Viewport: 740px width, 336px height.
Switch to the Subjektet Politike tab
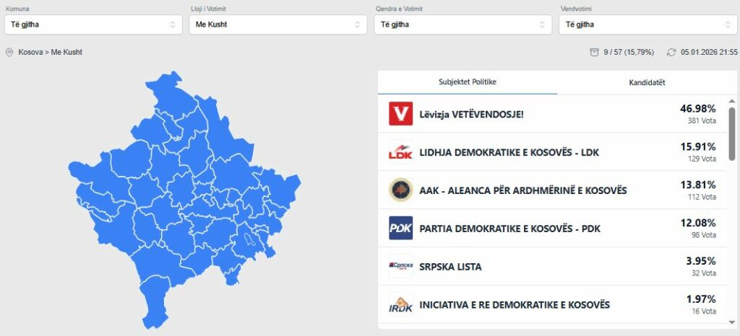point(467,82)
